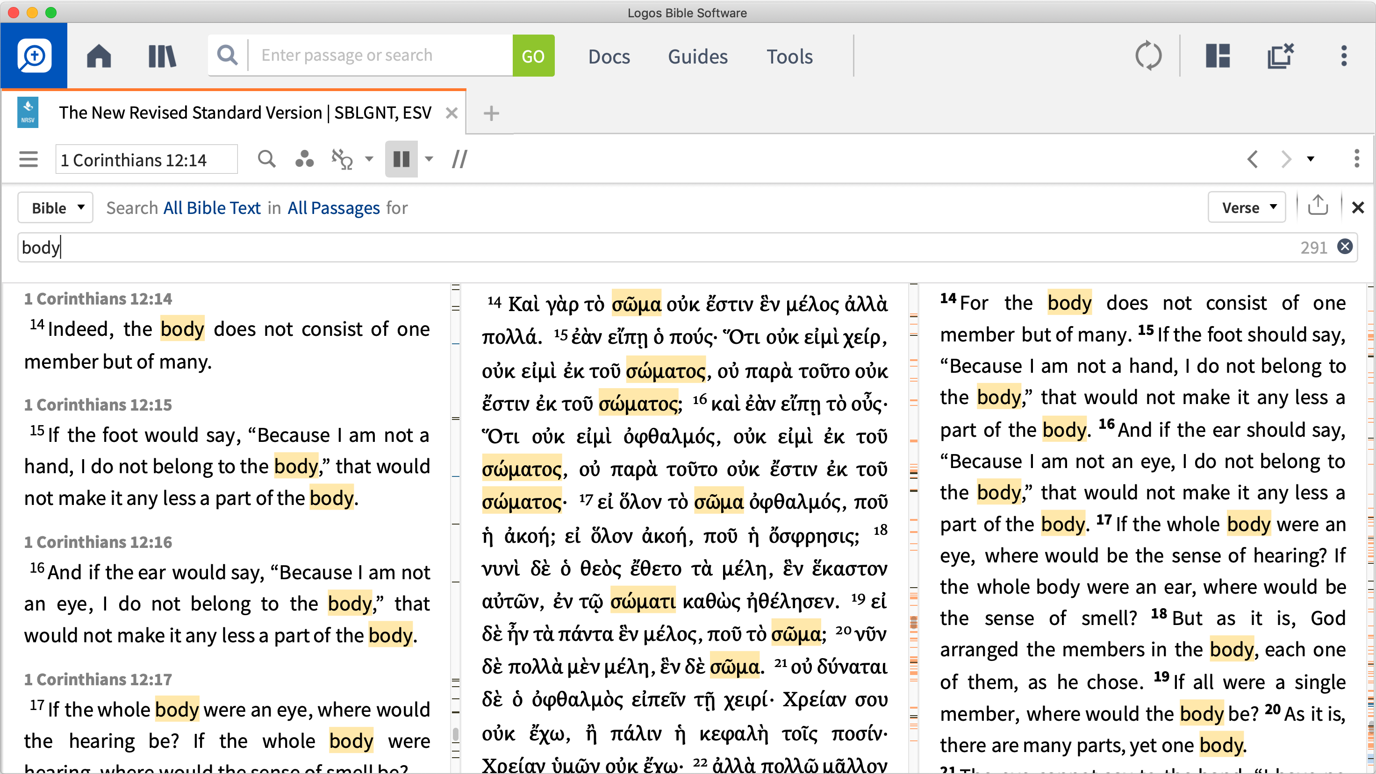Open the resource hamburger contents menu
Screen dimensions: 1376x774
click(x=29, y=159)
